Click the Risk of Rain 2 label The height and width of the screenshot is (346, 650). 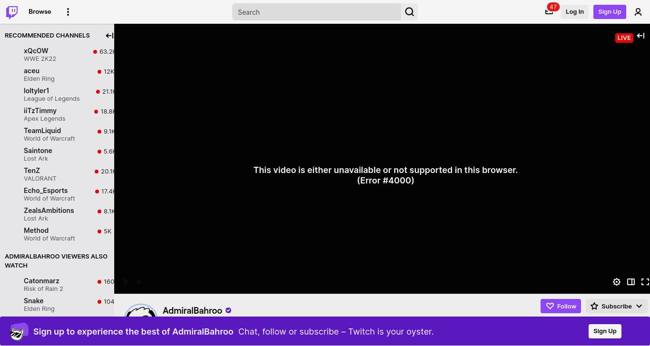click(43, 288)
